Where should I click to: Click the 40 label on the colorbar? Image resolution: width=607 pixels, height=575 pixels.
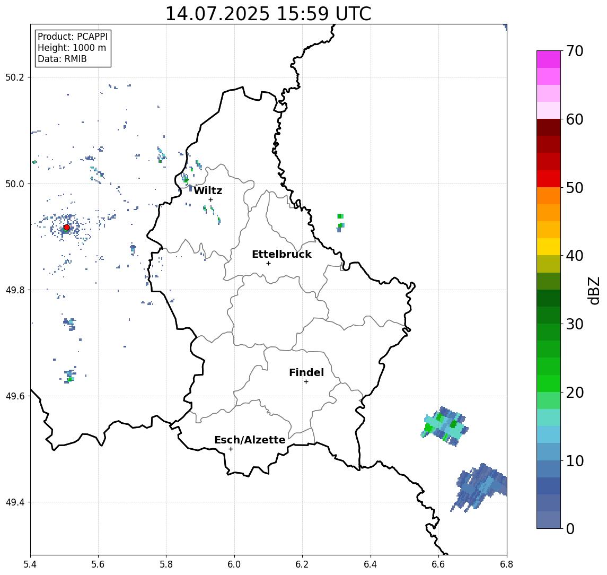point(575,256)
